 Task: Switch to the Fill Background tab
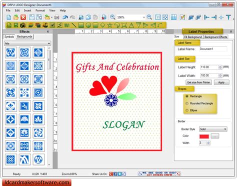193,37
